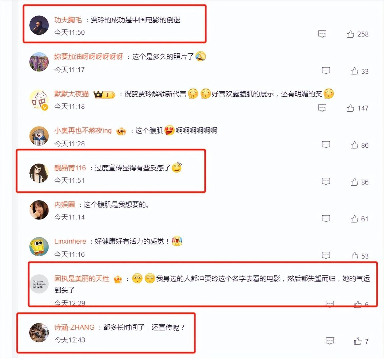Open 妳要加油呀呀呀呀呀 username link
Image resolution: width=384 pixels, height=358 pixels.
[89, 57]
